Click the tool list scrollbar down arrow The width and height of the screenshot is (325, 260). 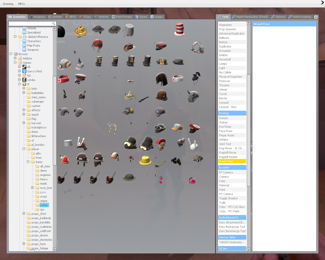(x=249, y=250)
